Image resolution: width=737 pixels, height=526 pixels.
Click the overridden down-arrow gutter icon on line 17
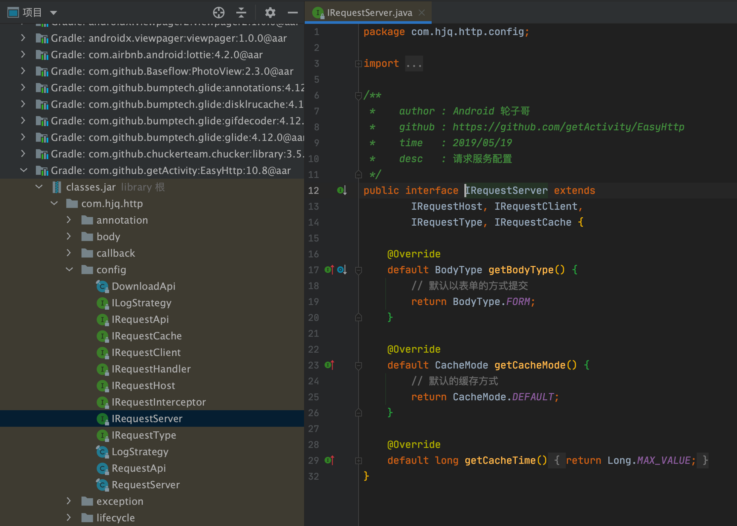coord(342,270)
